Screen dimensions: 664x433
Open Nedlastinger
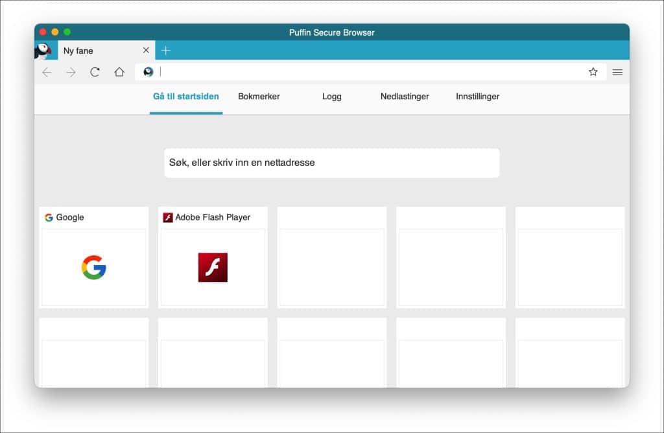pyautogui.click(x=404, y=96)
